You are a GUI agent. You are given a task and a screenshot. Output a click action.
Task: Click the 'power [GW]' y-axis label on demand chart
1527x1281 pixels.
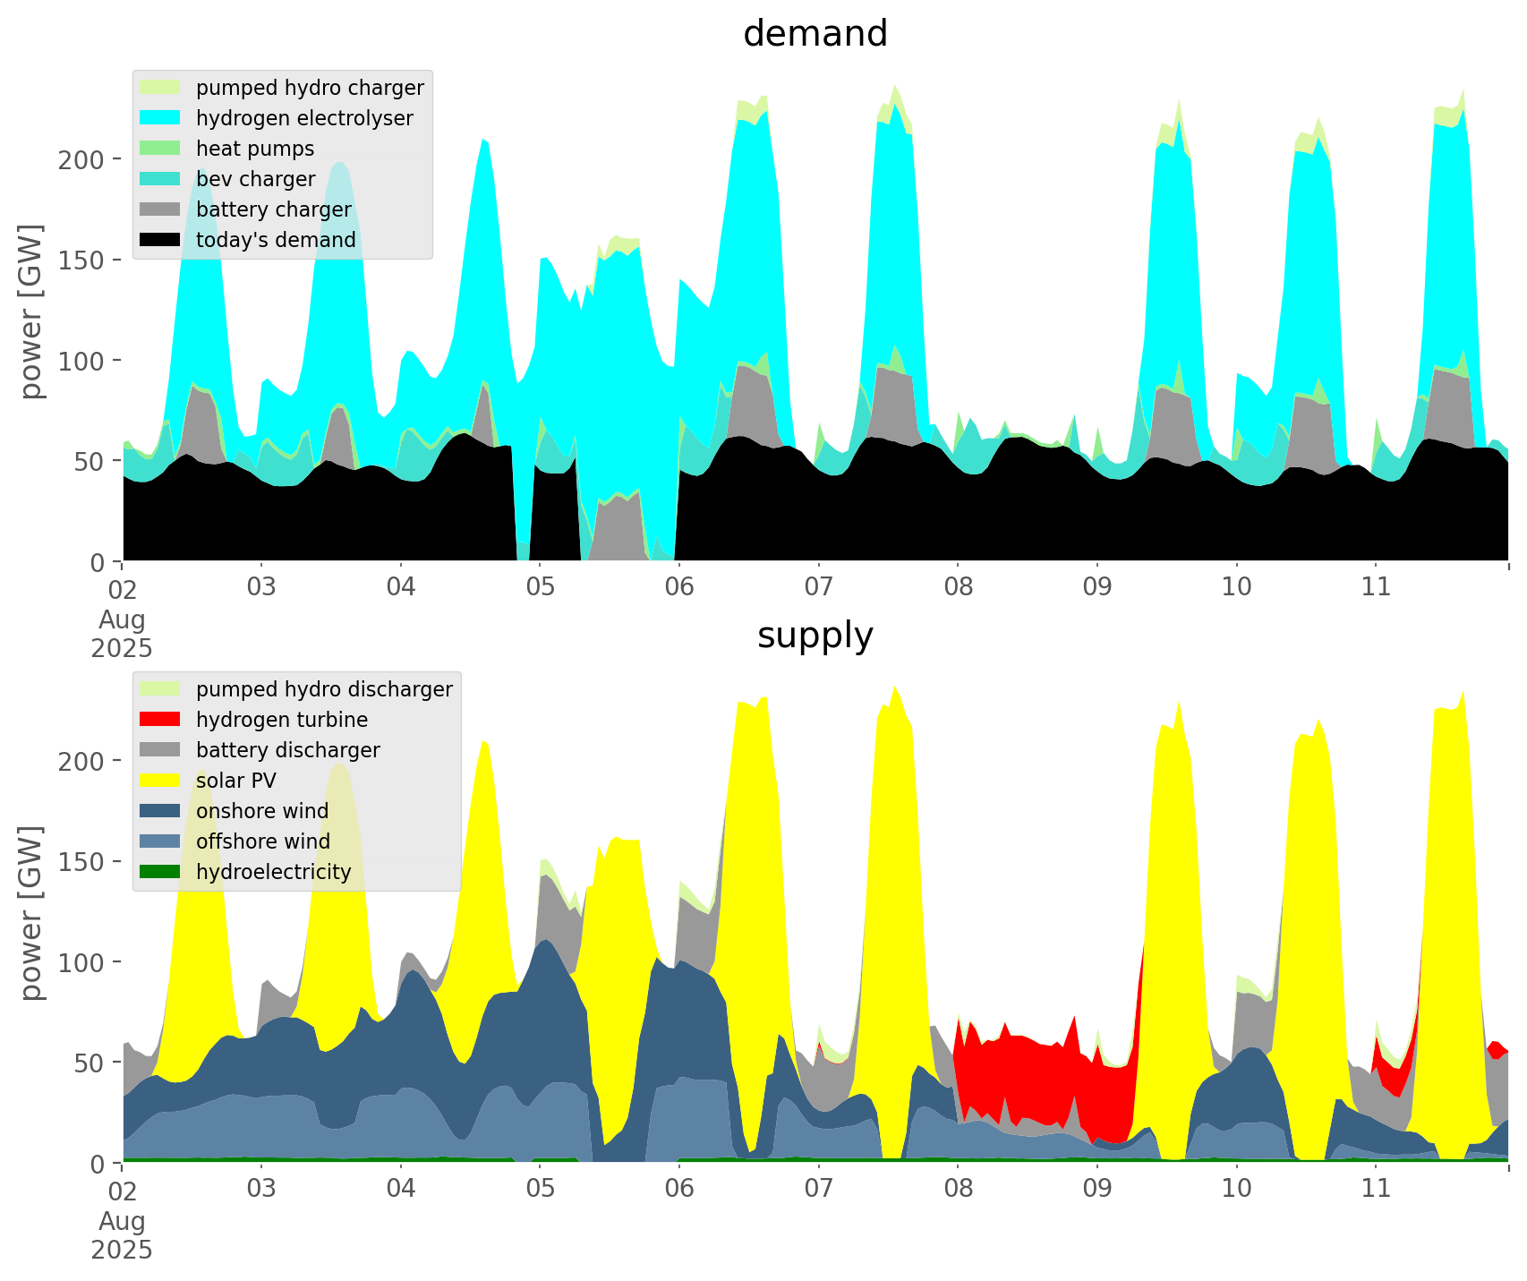click(31, 312)
